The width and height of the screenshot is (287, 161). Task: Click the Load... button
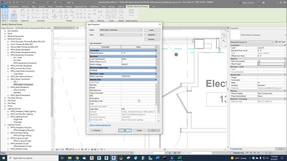[x=152, y=30]
